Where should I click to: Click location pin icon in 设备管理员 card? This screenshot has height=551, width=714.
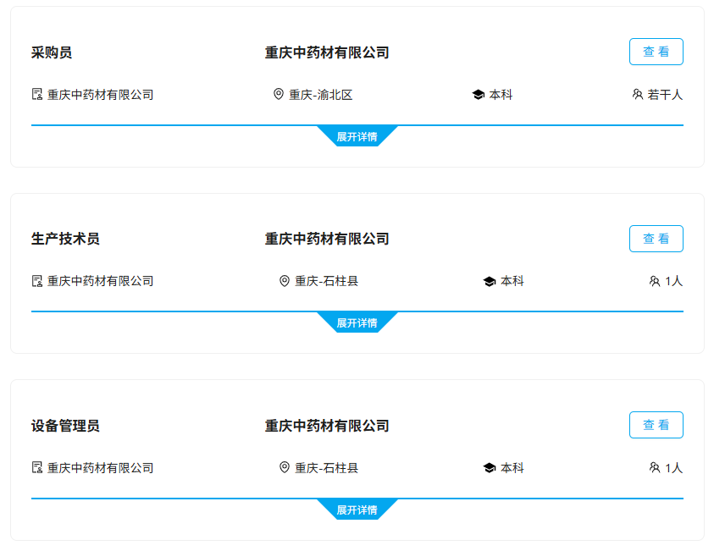tap(284, 467)
